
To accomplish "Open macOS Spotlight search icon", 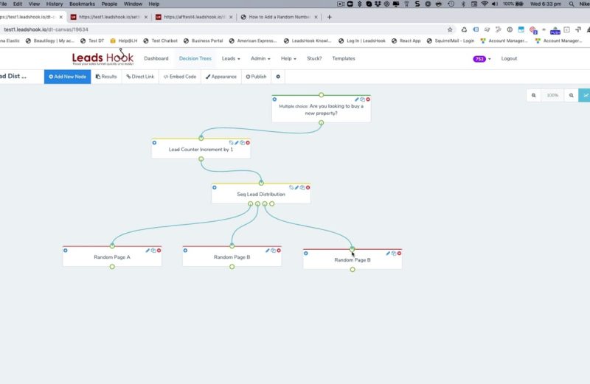I will [x=572, y=4].
